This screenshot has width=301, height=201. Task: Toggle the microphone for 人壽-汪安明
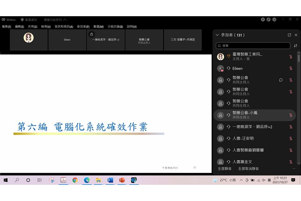point(291,139)
